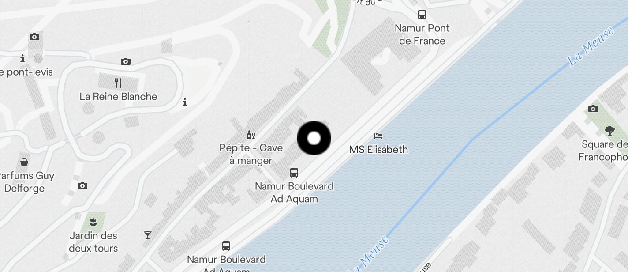Tap the wine bottle icon for Pépite
This screenshot has height=272, width=628.
point(250,135)
